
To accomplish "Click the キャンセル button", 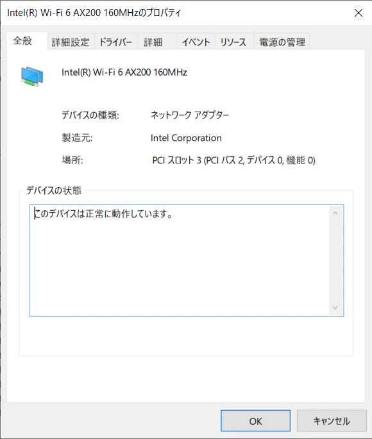I will pyautogui.click(x=332, y=421).
